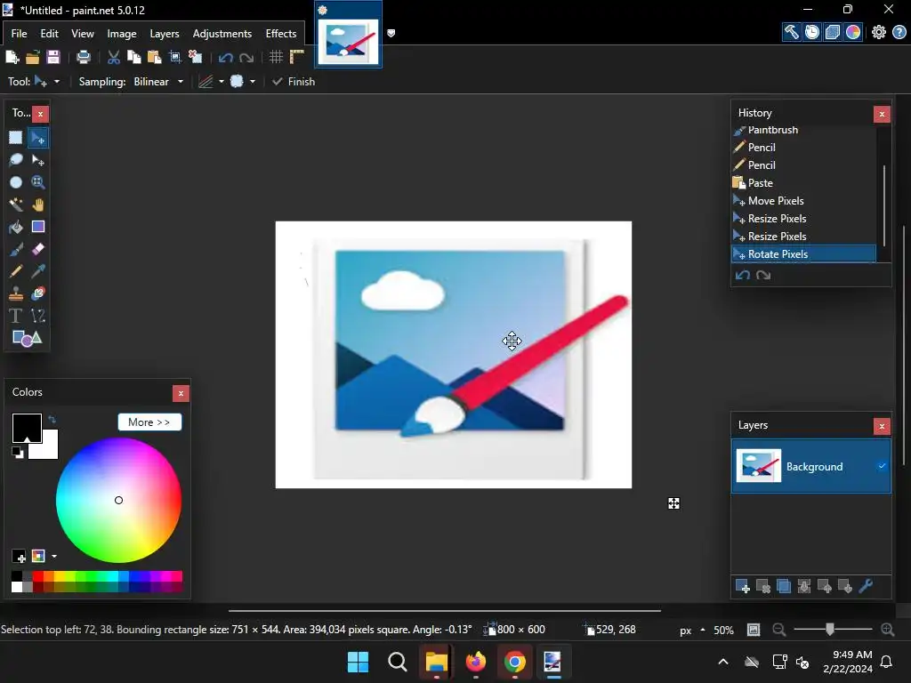Click the Crop to Selection icon

(x=175, y=57)
